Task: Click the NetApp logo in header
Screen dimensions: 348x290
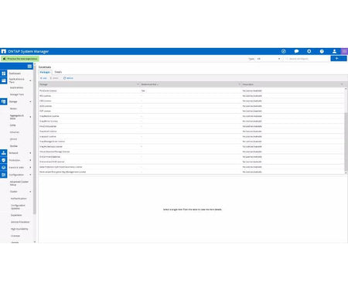Action: tap(4, 52)
